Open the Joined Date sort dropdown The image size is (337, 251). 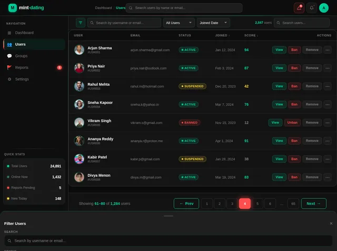[x=213, y=23]
